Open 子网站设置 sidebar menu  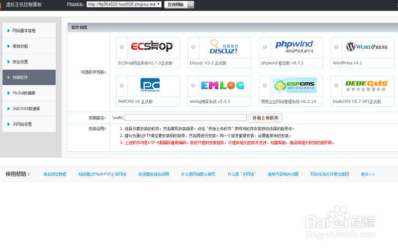pyautogui.click(x=29, y=124)
